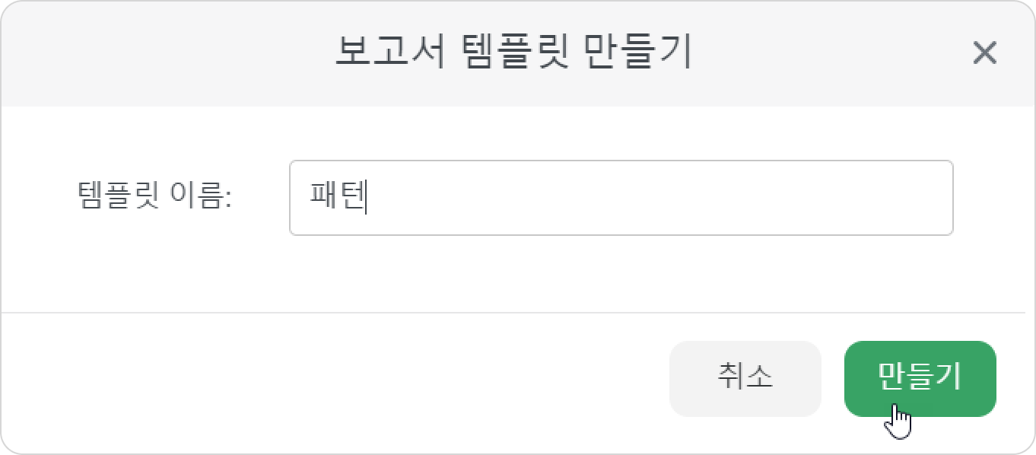The image size is (1036, 455).
Task: Click the 템플릿 이름: label
Action: click(x=154, y=197)
